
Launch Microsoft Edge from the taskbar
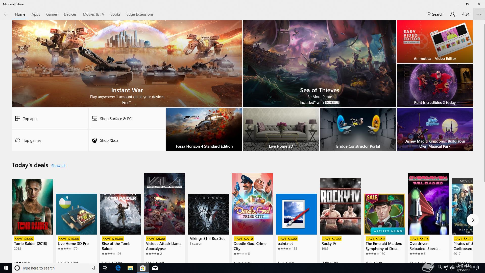pos(118,268)
